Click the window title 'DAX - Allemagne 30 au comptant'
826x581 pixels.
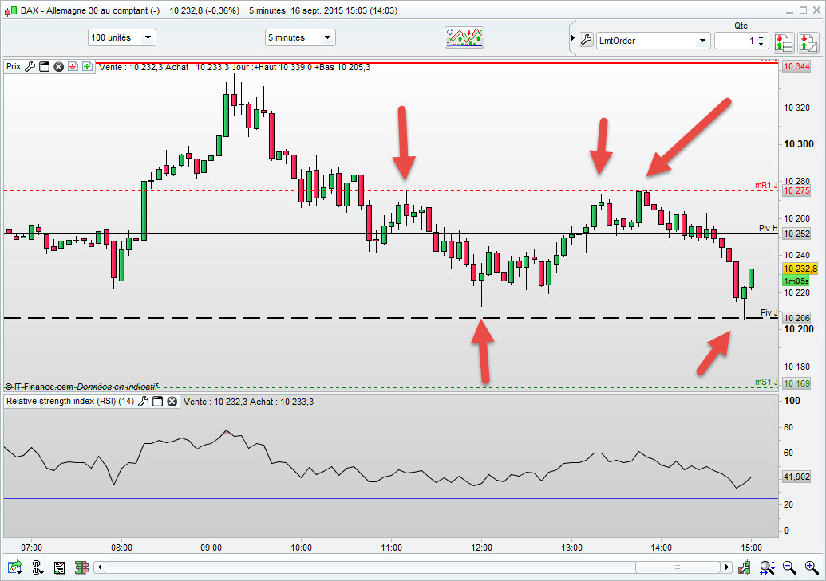90,10
